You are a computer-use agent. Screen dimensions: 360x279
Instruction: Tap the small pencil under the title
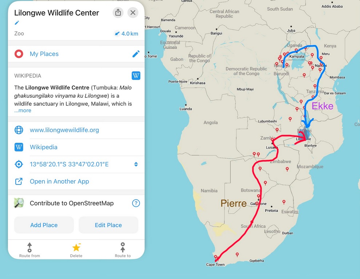(16, 23)
